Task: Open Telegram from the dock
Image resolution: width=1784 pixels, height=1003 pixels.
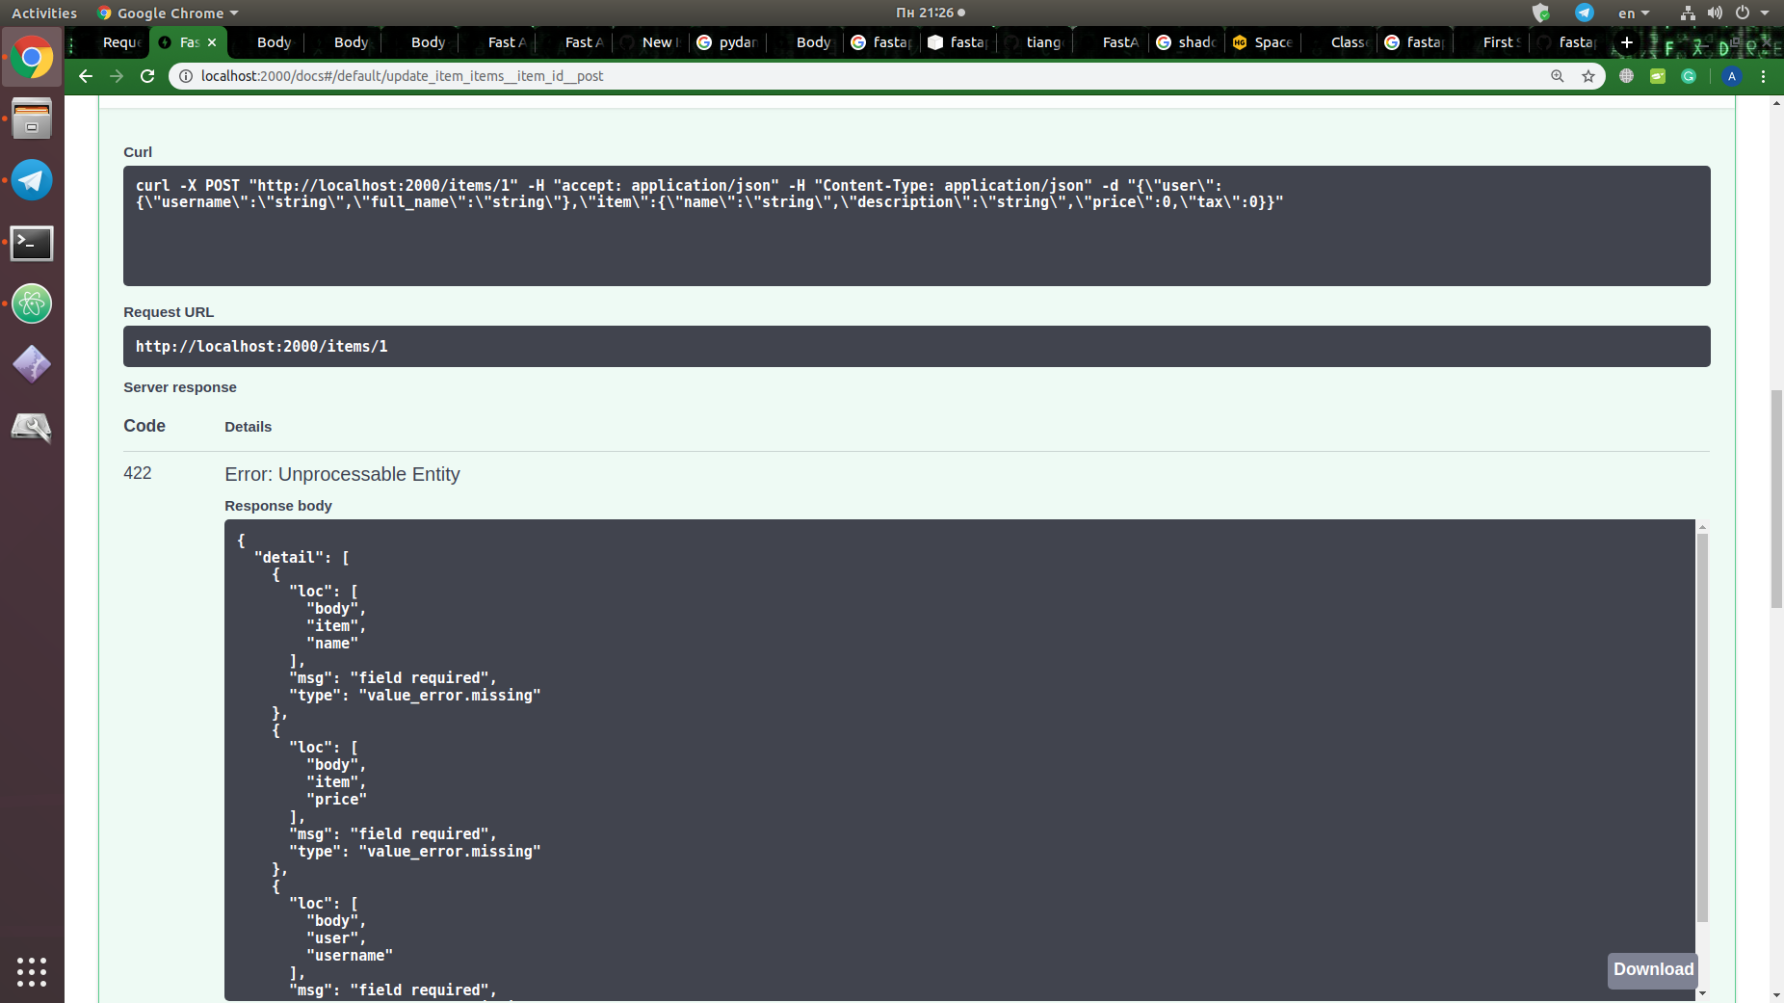Action: 32,180
